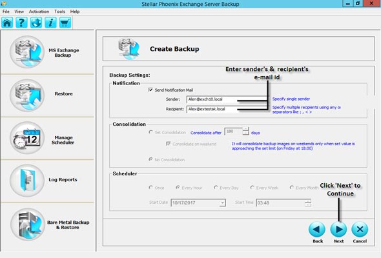
Task: Click the Restore label in sidebar
Action: pyautogui.click(x=63, y=94)
